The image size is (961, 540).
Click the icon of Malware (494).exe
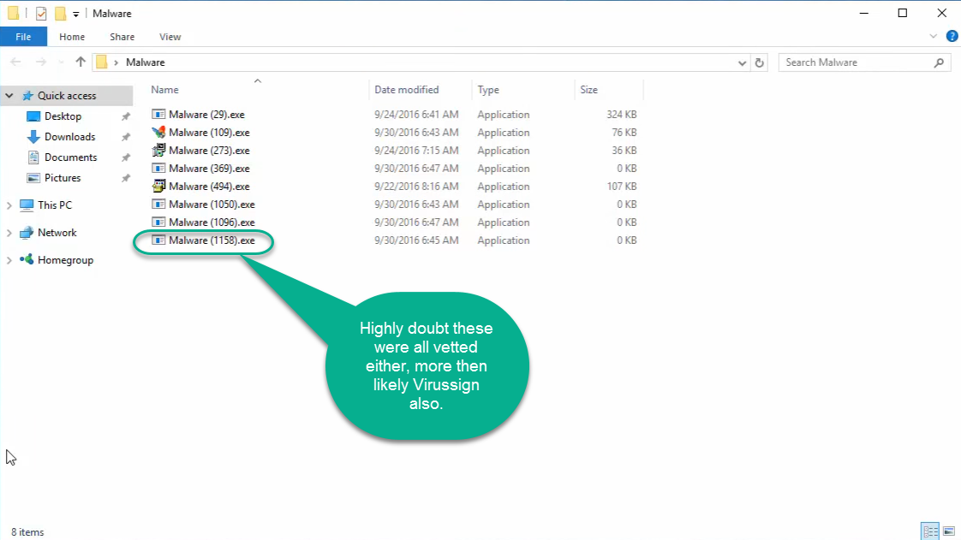click(x=158, y=186)
